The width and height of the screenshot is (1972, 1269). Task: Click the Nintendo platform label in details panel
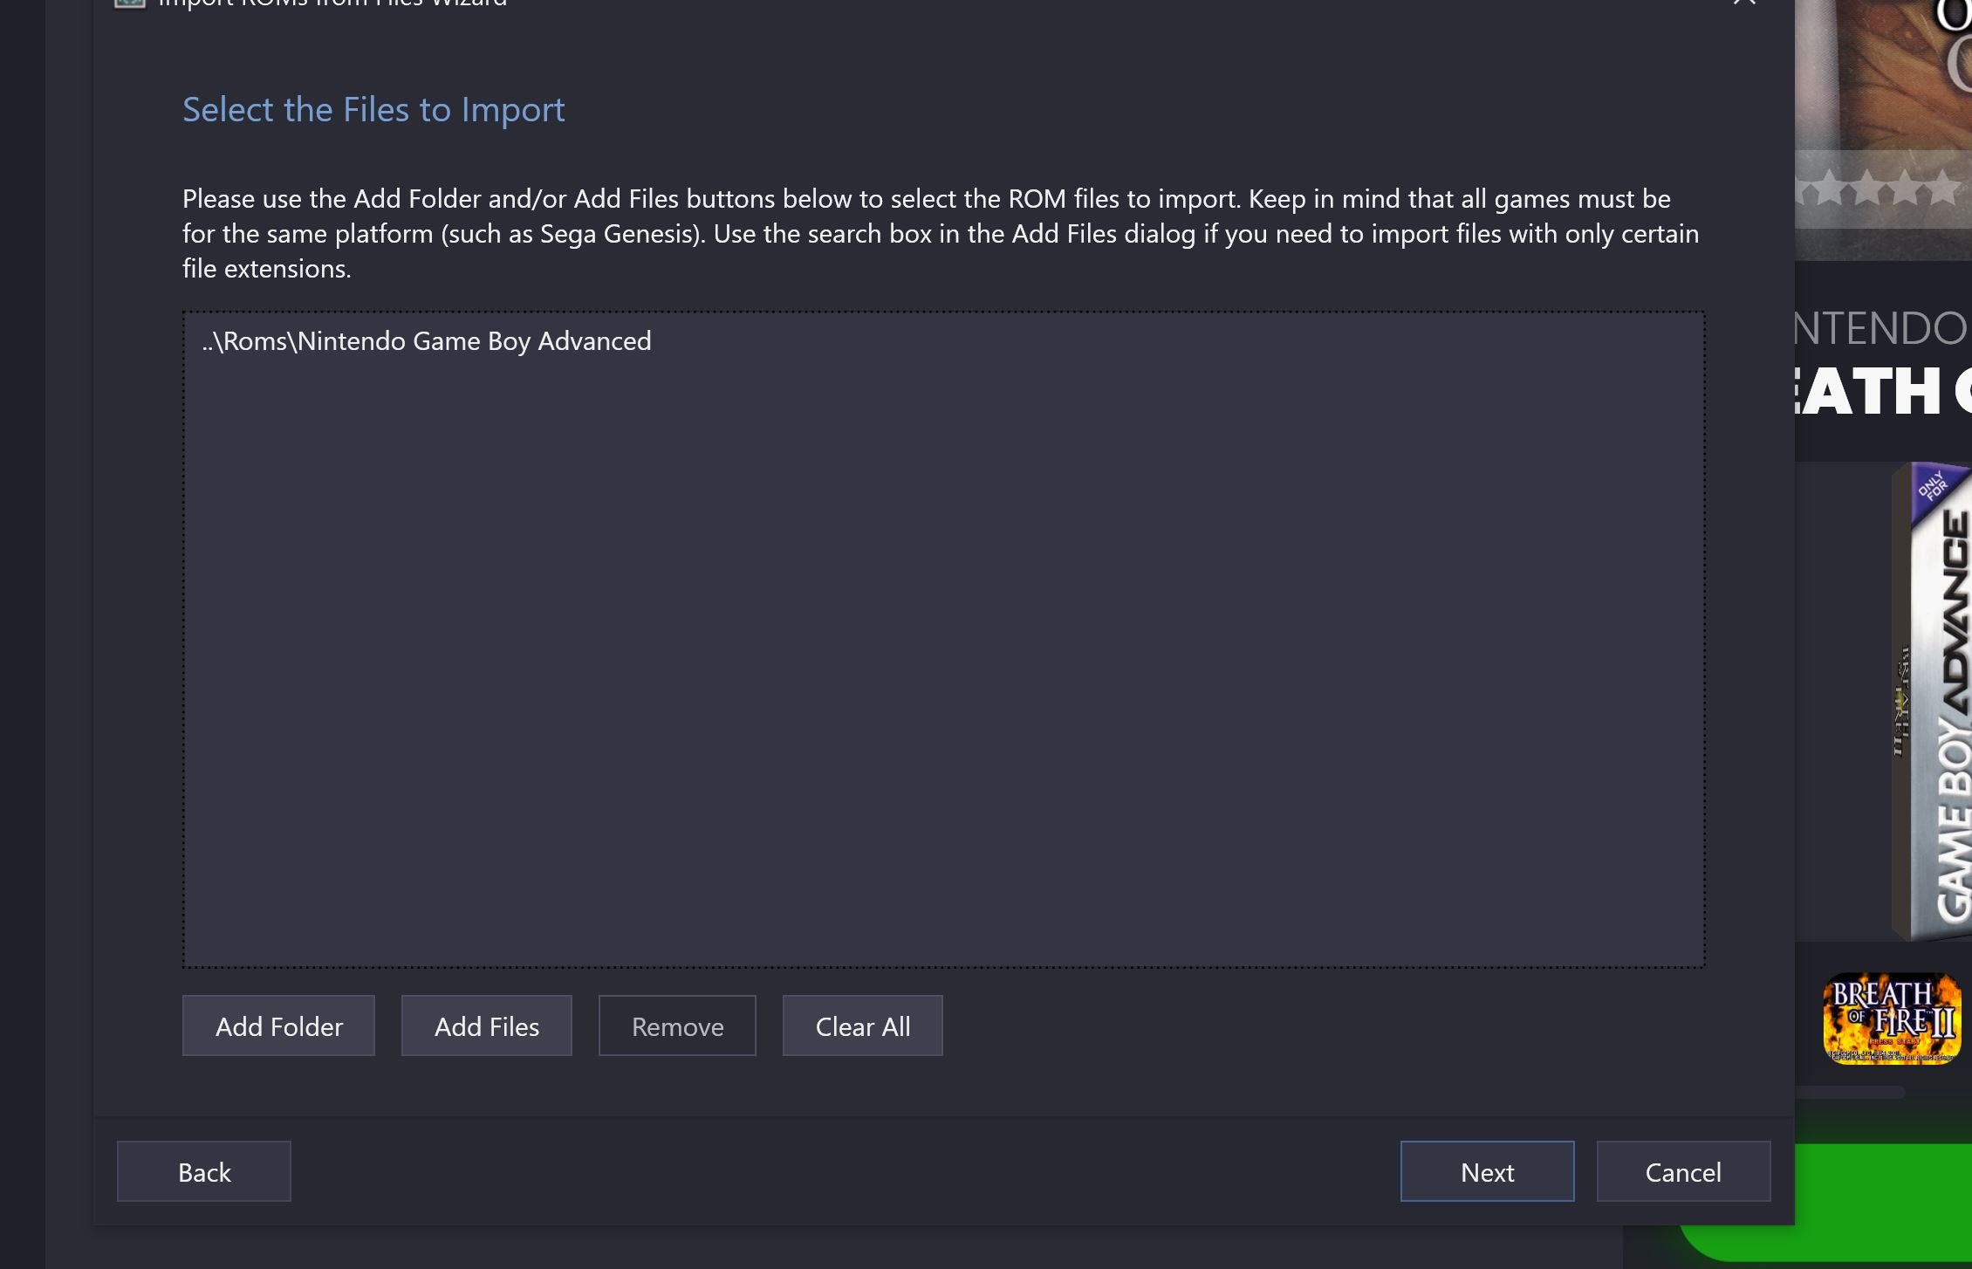point(1880,329)
